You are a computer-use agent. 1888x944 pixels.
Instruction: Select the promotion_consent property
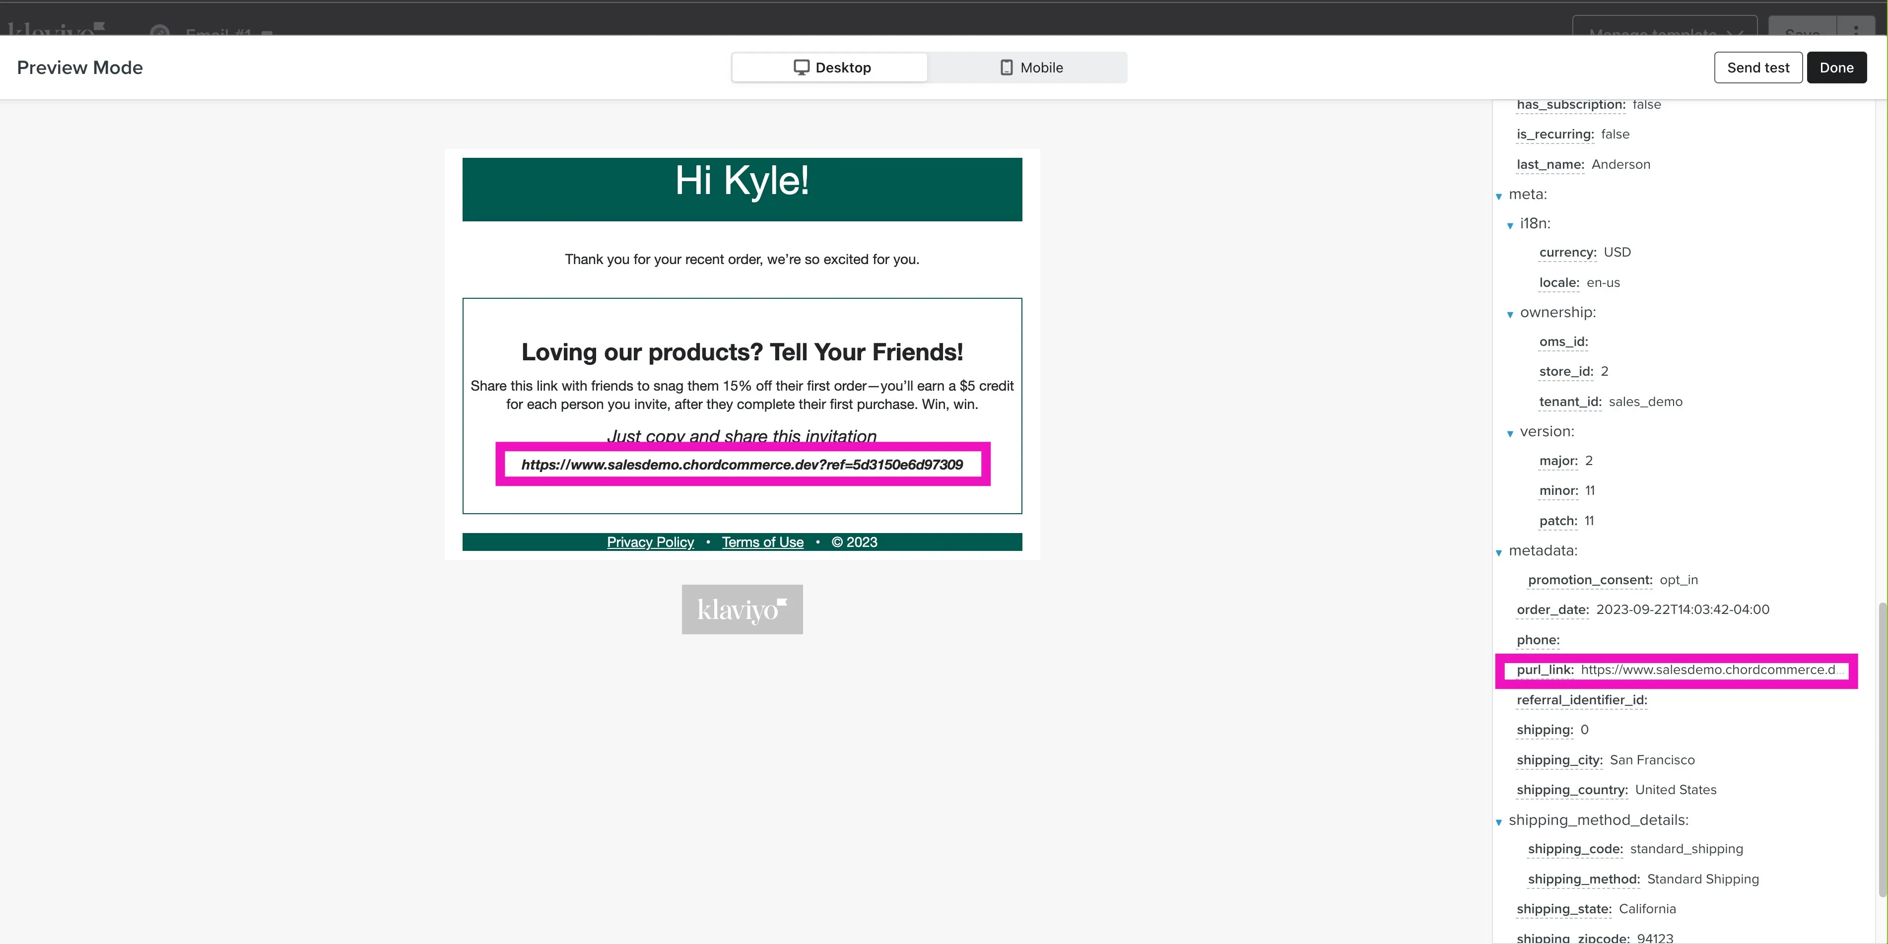pos(1590,580)
